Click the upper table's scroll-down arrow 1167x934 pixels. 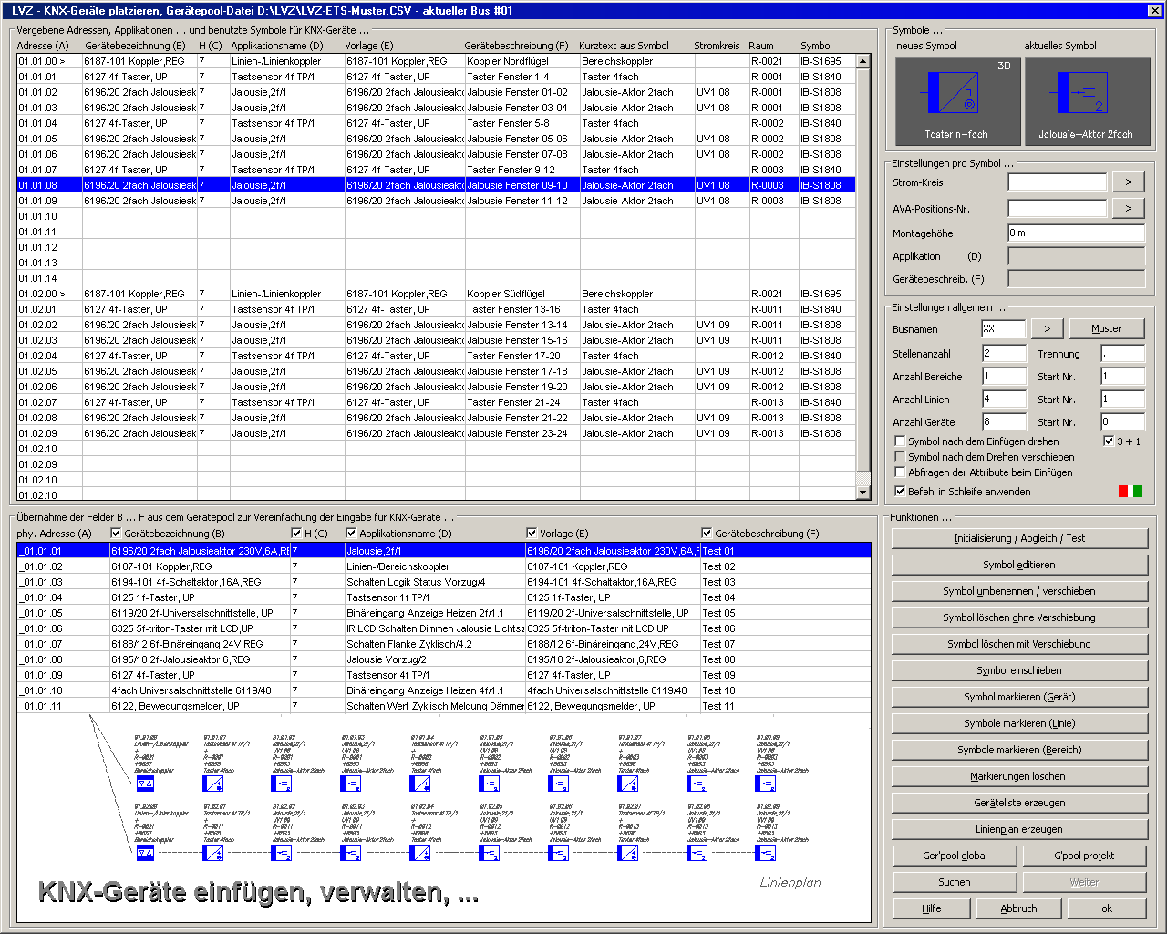[863, 493]
